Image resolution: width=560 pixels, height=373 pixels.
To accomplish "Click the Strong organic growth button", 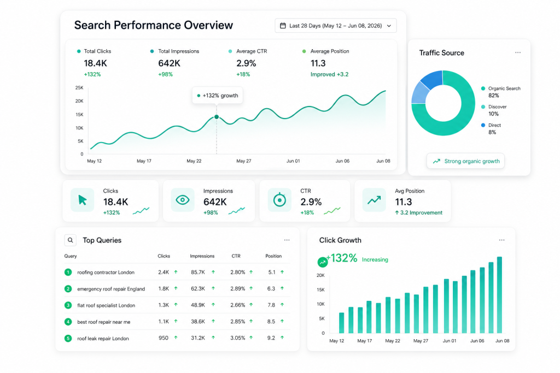I will 466,161.
